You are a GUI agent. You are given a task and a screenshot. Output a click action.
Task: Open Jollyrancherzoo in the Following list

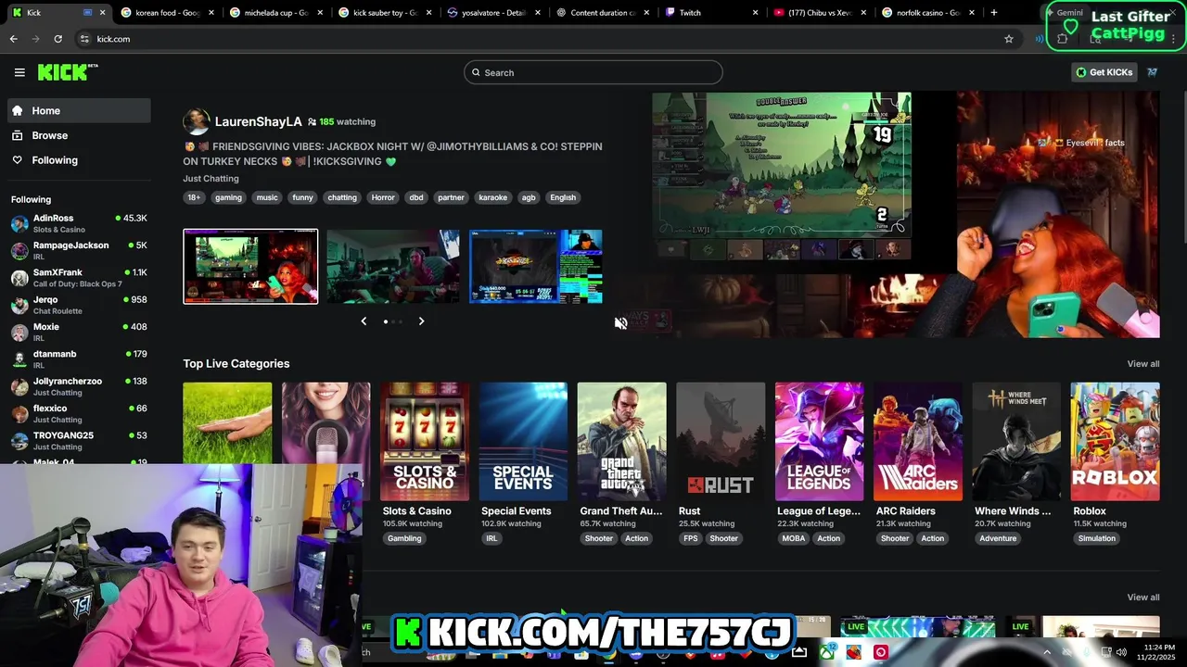click(79, 386)
